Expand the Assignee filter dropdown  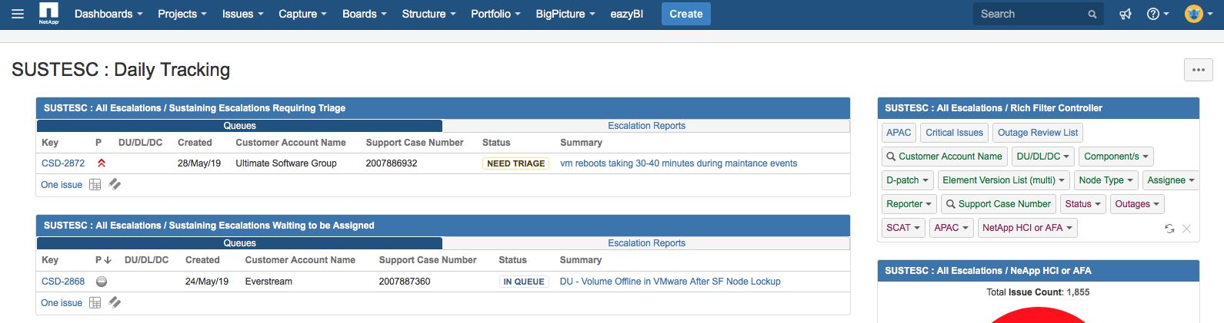tap(1171, 180)
